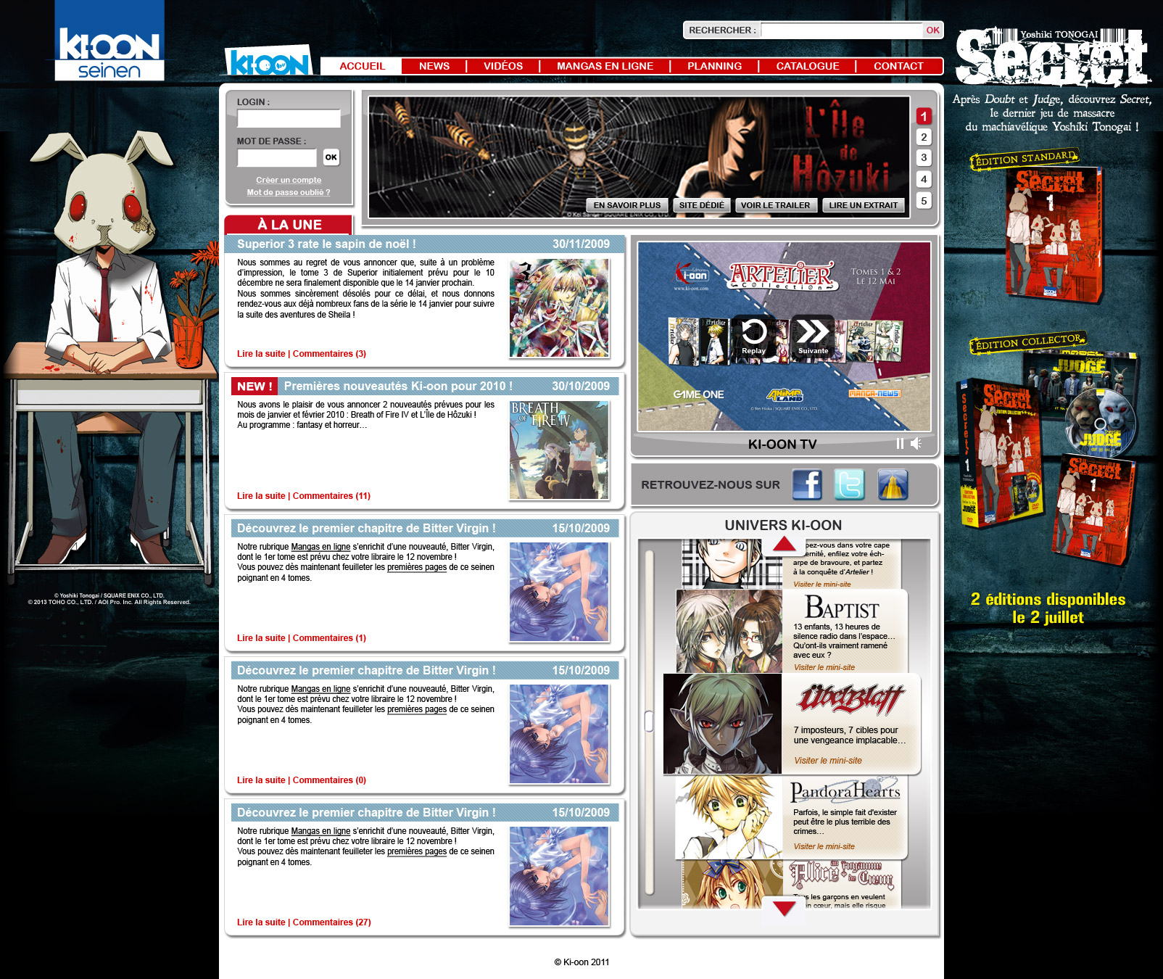Select banner slide 1

(924, 116)
